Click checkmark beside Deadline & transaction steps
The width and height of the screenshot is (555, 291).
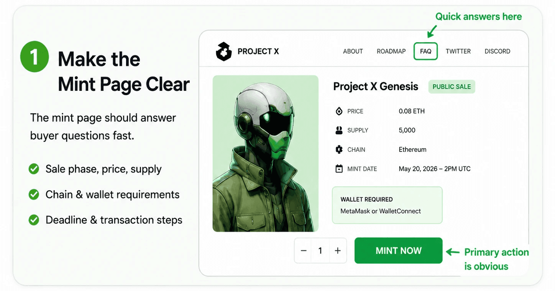click(x=34, y=220)
